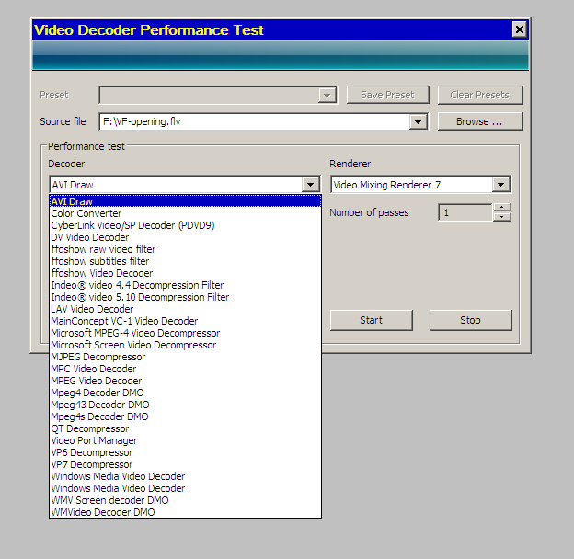
Task: Click Browse to pick source file
Action: coord(480,121)
